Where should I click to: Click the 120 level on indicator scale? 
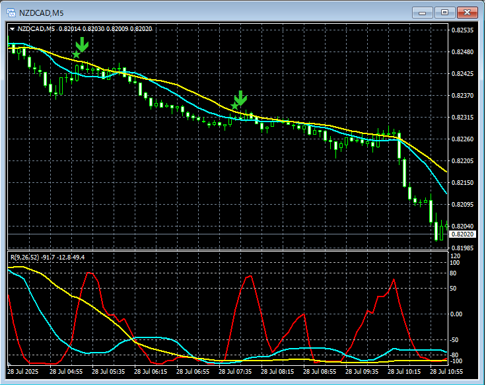(x=455, y=256)
